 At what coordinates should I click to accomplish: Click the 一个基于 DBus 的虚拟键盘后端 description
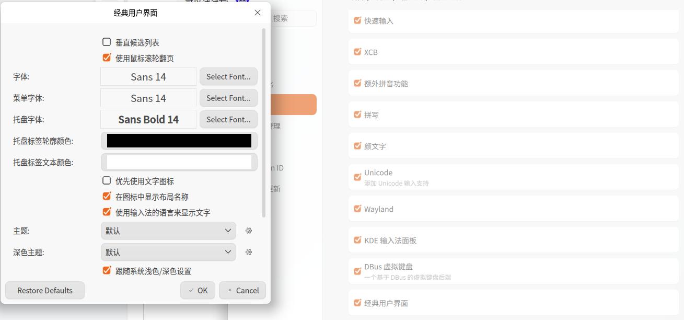click(x=408, y=278)
